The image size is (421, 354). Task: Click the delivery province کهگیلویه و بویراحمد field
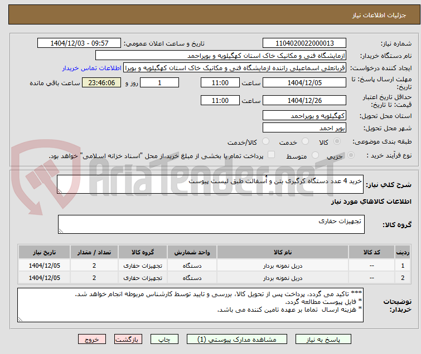click(x=304, y=116)
